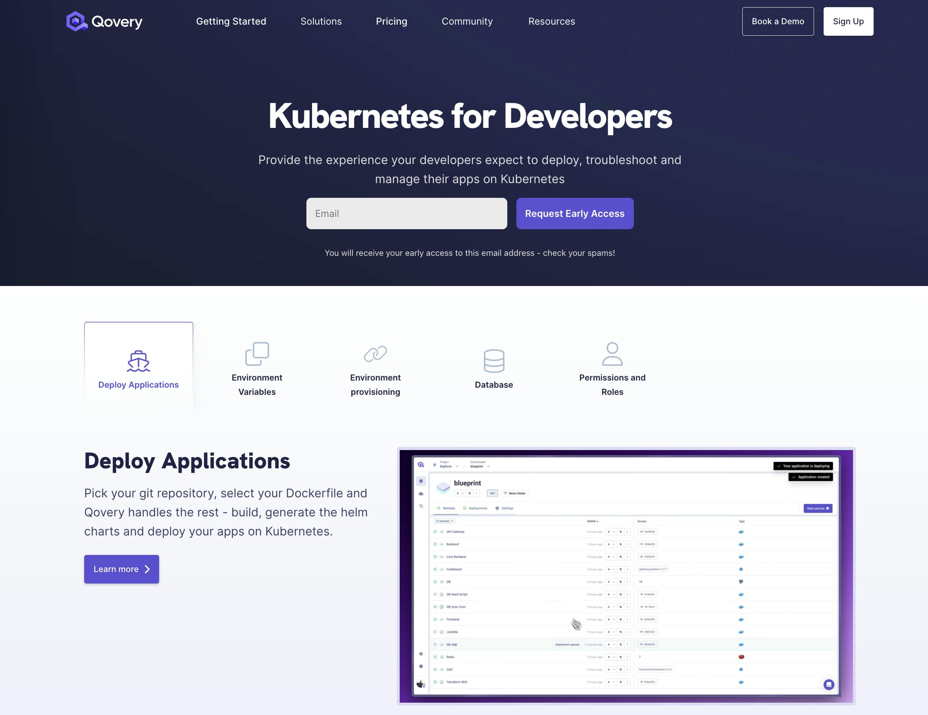The width and height of the screenshot is (928, 715).
Task: Click the Kubernetes for Developers heading
Action: pyautogui.click(x=470, y=116)
